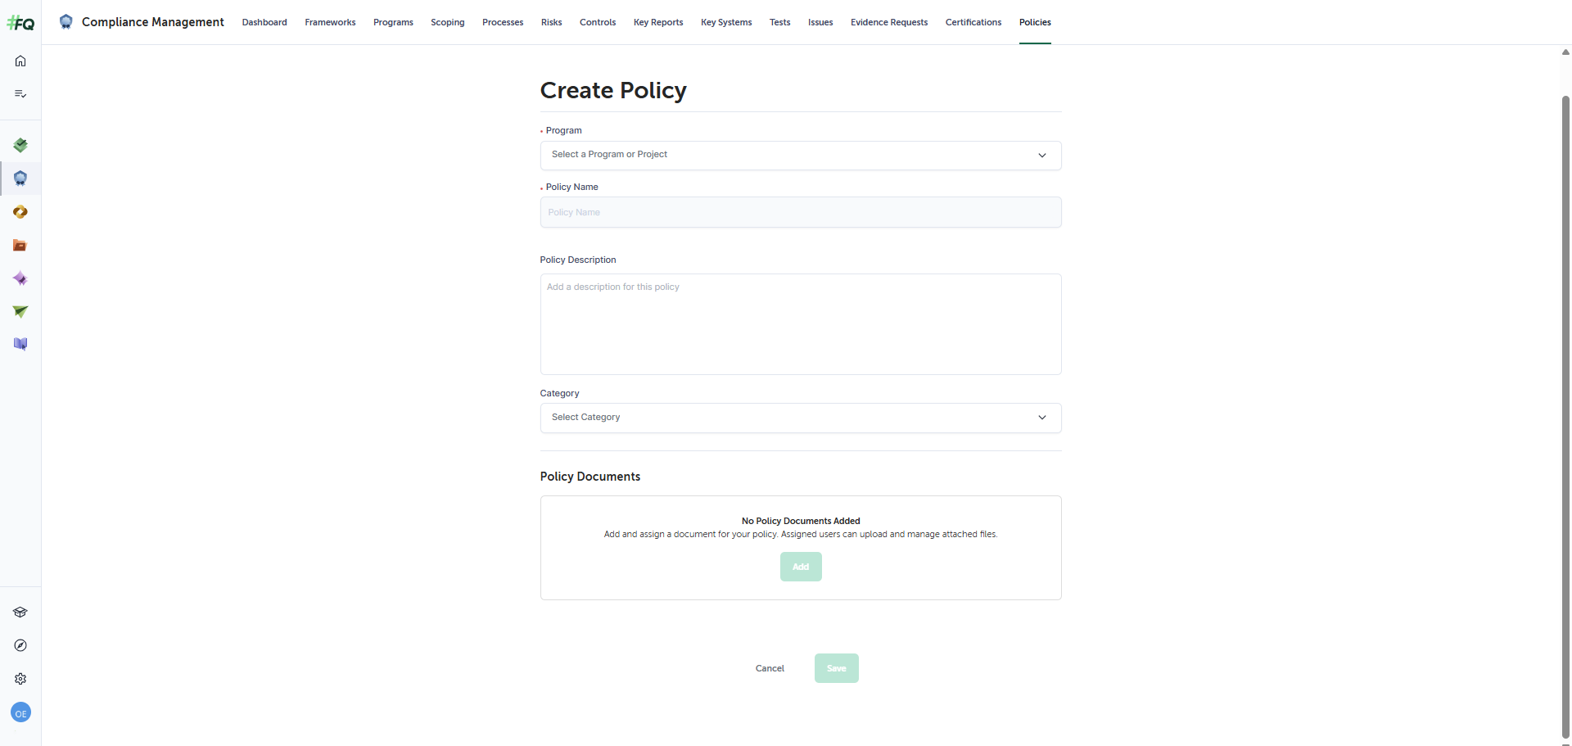Expand the Select Category dropdown

pos(801,418)
